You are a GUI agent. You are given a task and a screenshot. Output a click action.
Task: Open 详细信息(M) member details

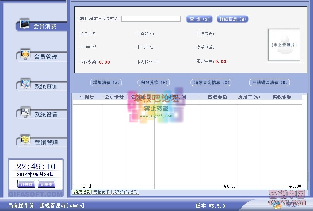click(232, 19)
